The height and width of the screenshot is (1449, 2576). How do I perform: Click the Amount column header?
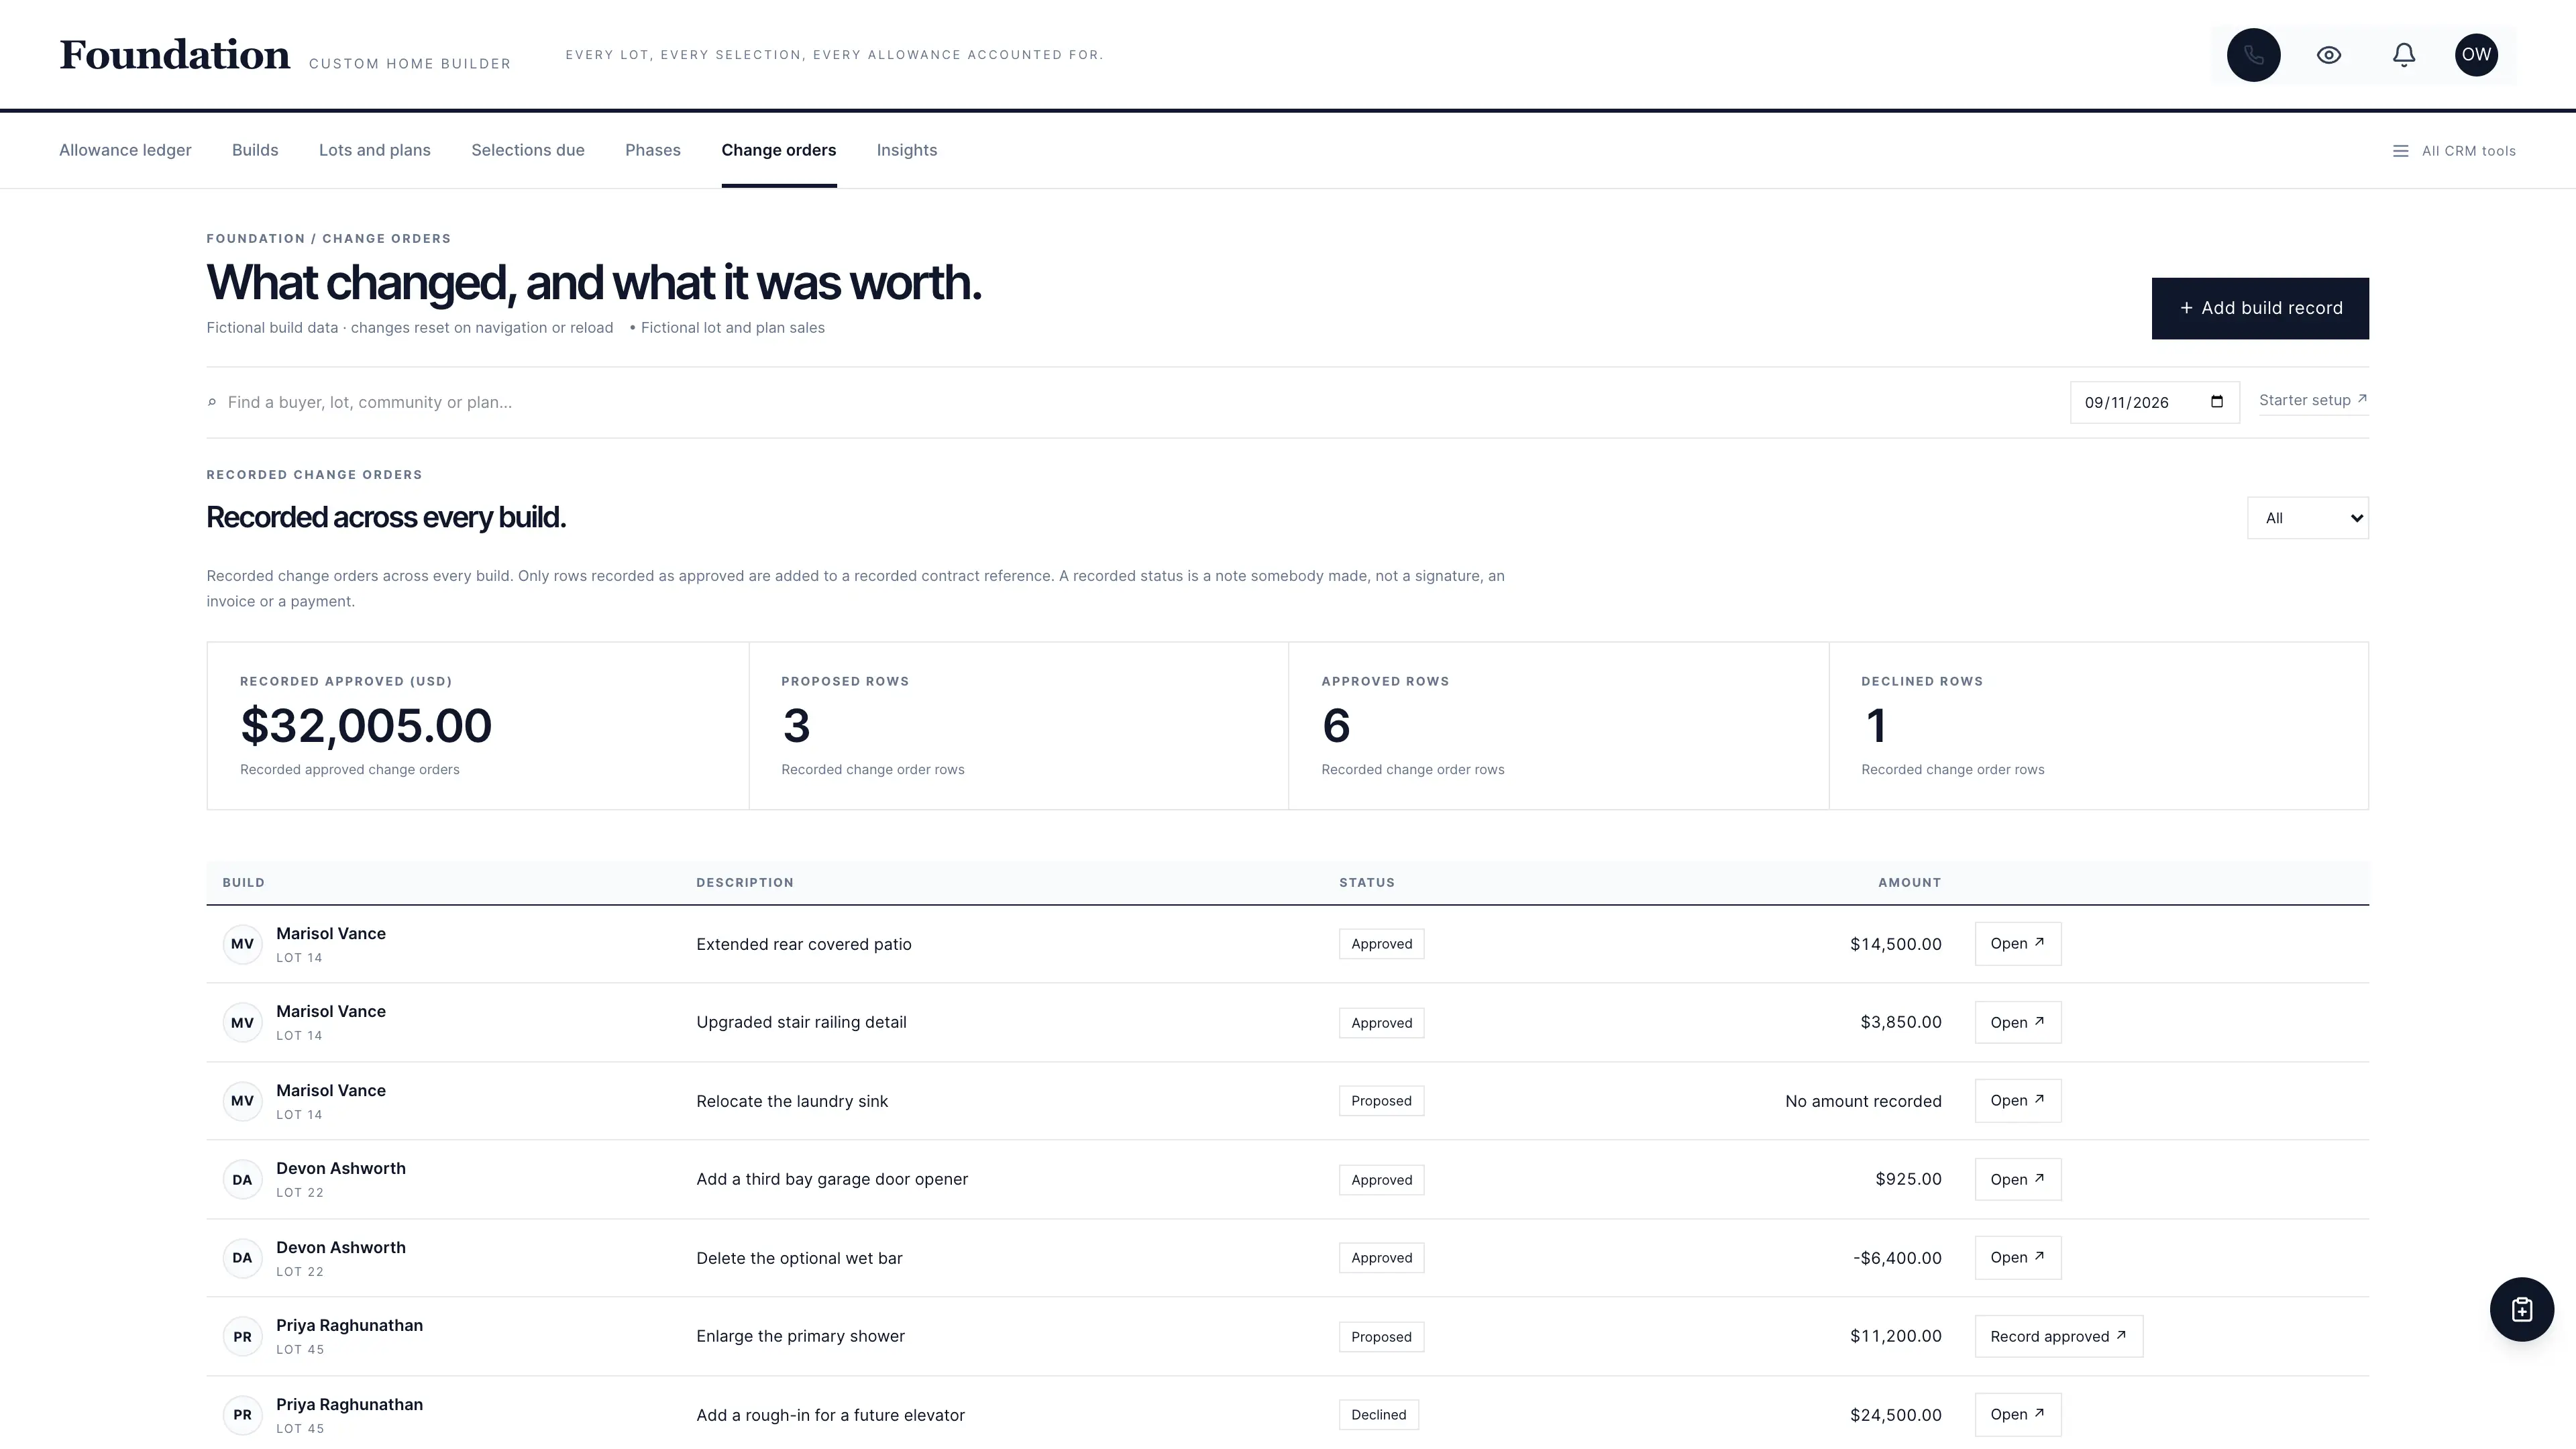pyautogui.click(x=1909, y=883)
